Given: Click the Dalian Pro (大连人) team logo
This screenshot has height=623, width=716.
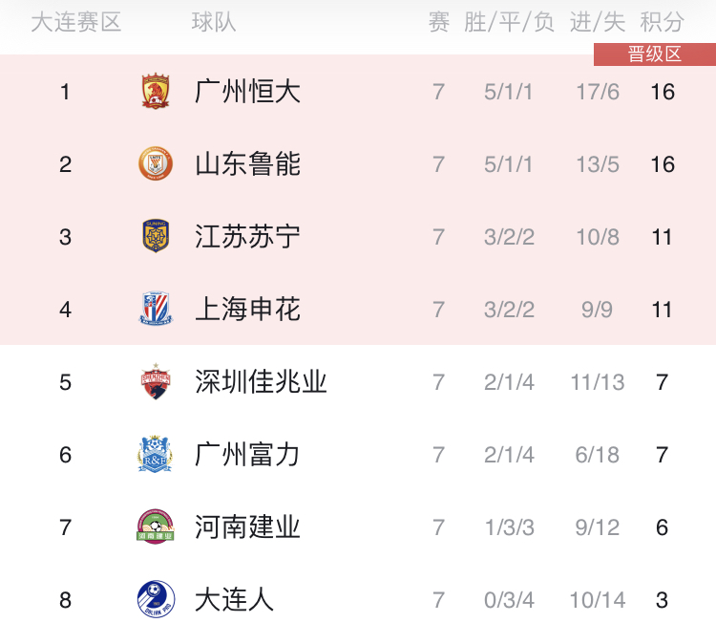Looking at the screenshot, I should (156, 599).
